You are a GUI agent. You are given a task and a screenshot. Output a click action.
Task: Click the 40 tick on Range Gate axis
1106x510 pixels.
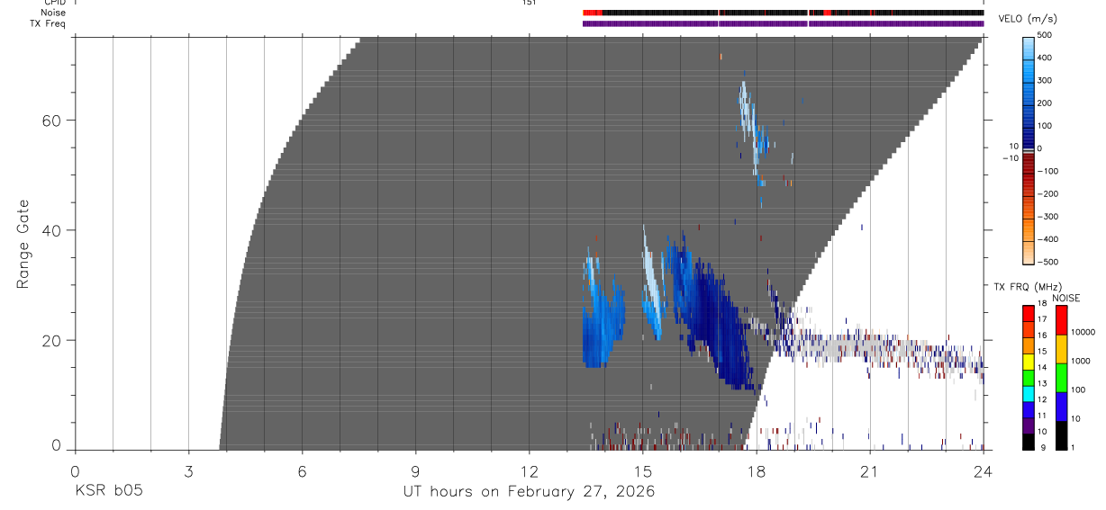click(x=51, y=230)
